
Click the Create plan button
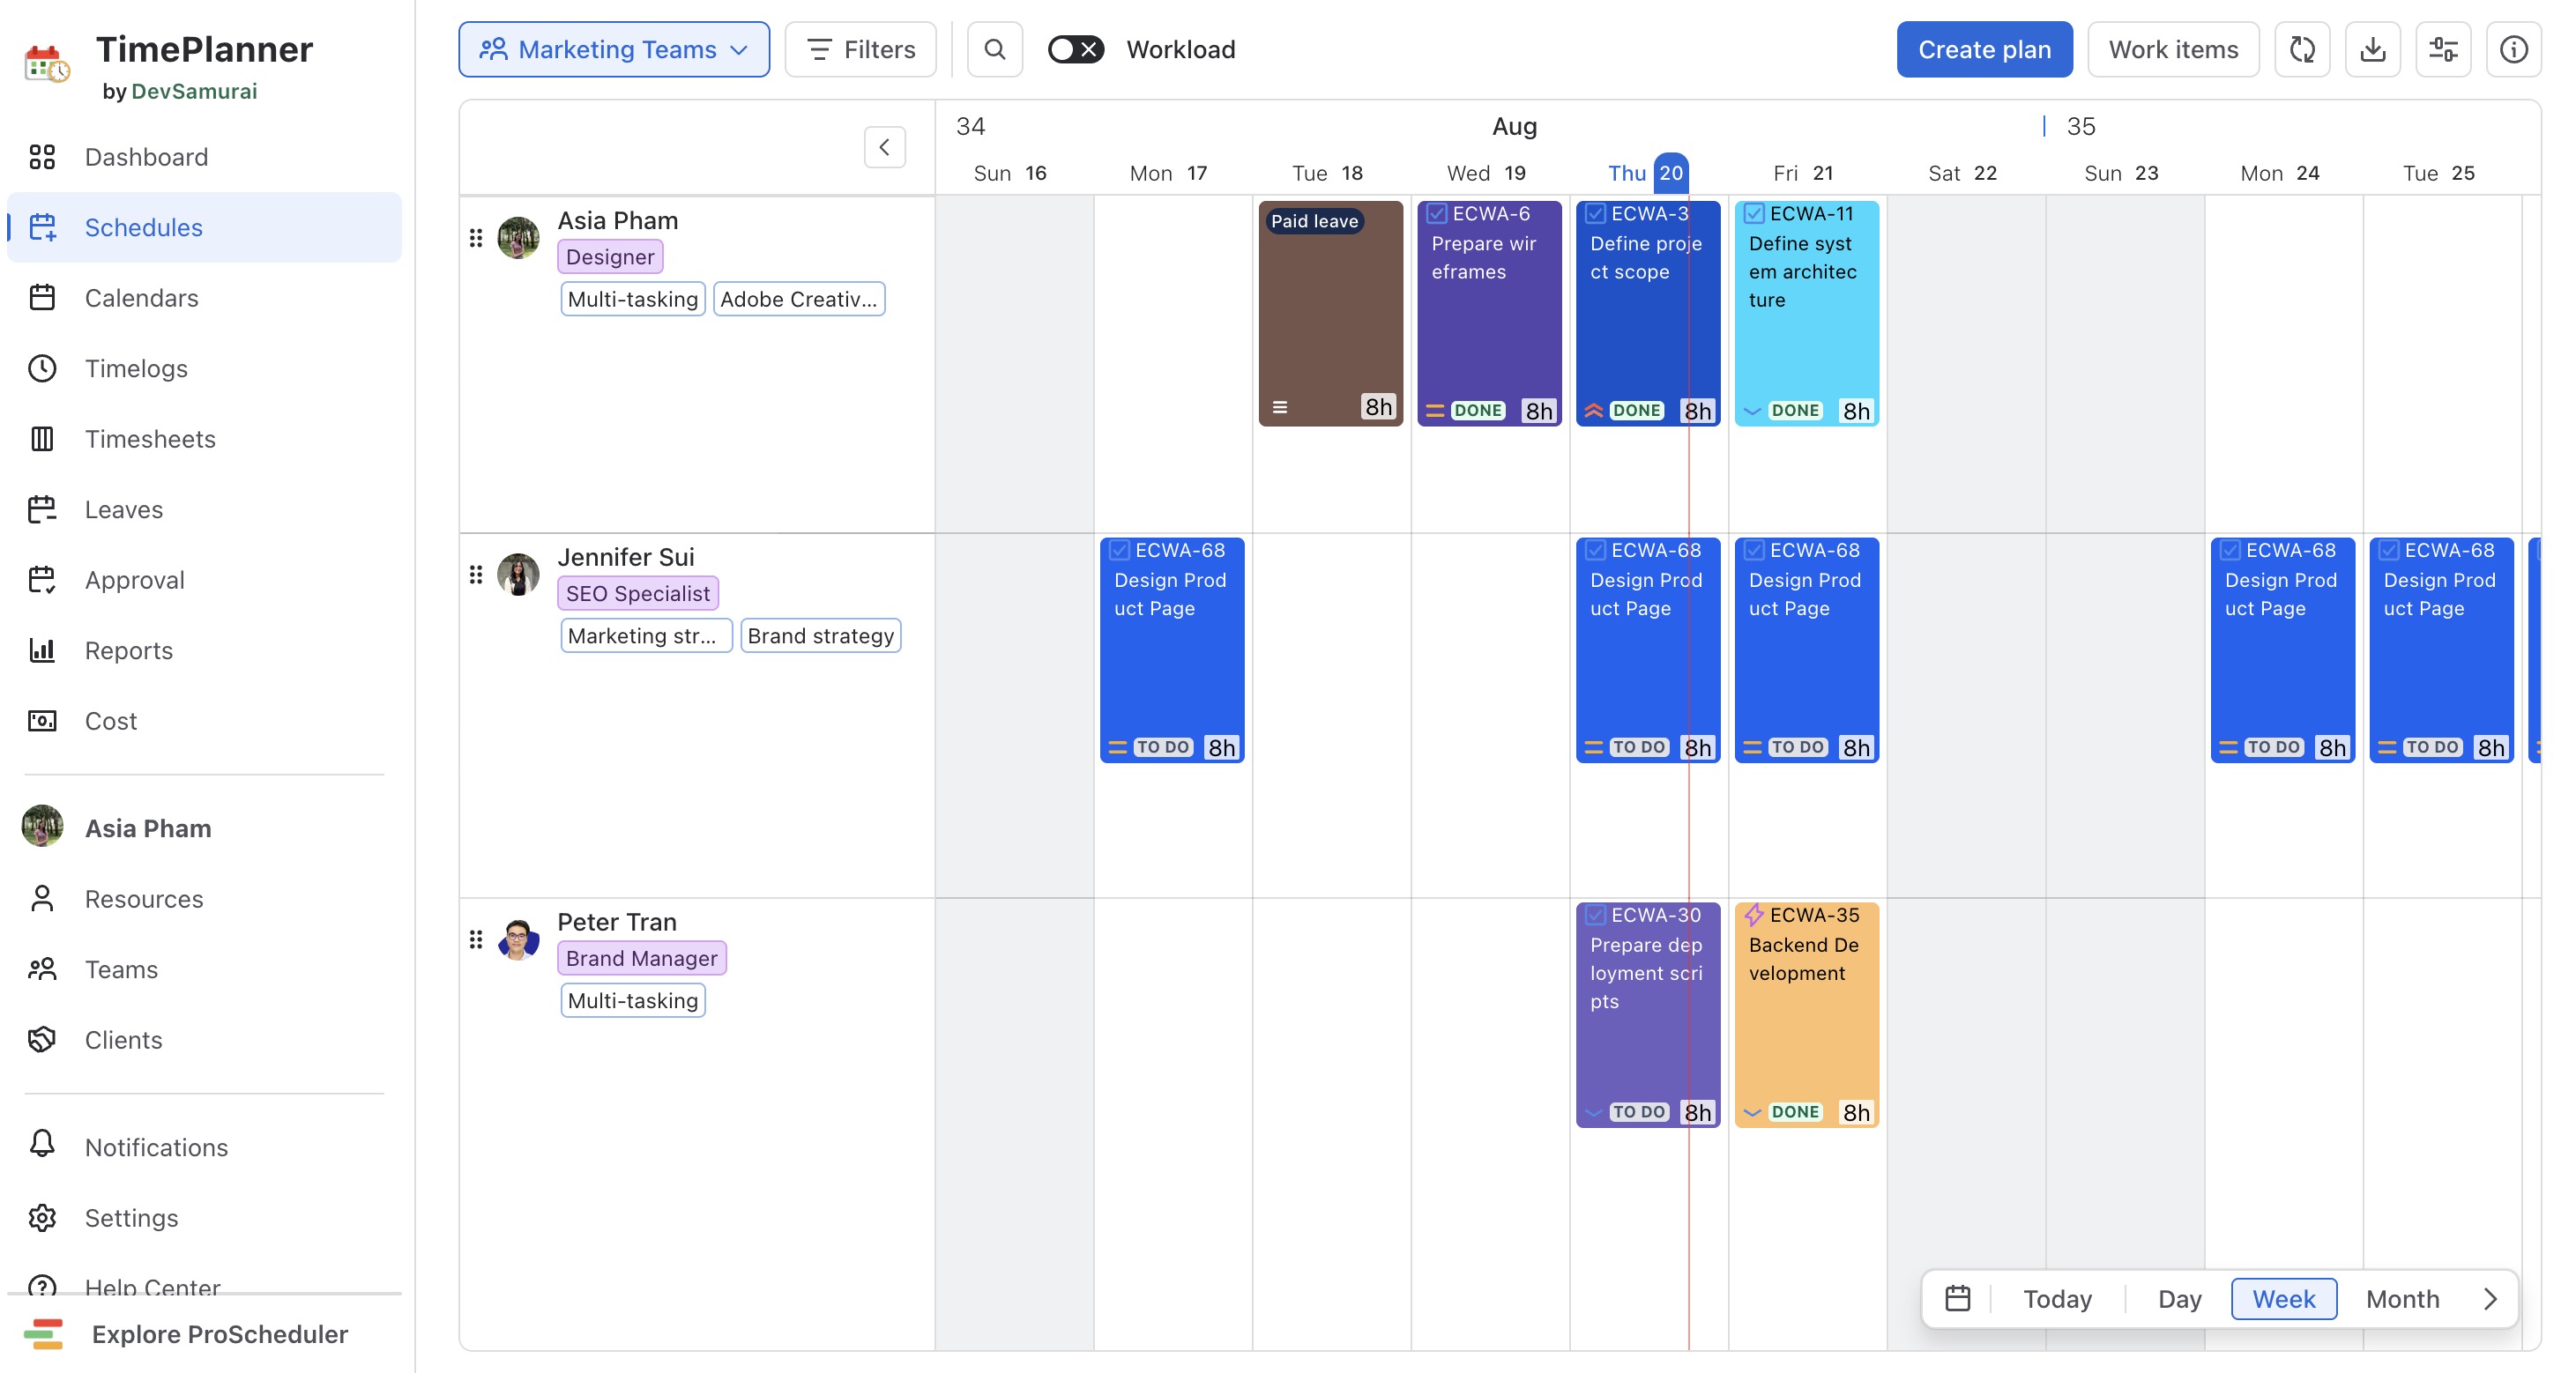(1984, 49)
